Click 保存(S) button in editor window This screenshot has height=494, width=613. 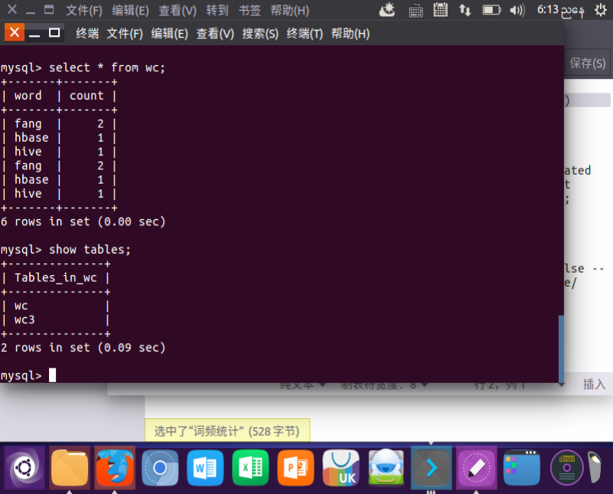coord(588,63)
